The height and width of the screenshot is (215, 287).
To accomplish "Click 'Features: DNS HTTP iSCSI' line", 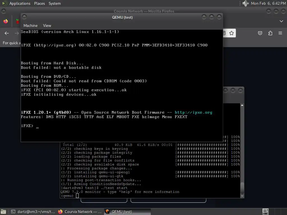I will (x=104, y=117).
